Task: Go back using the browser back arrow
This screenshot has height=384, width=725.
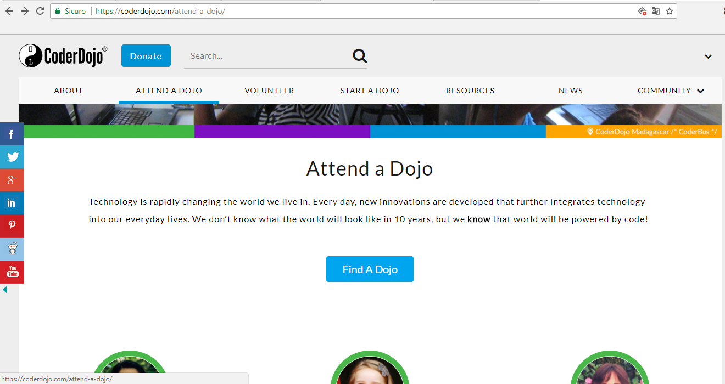Action: [9, 11]
